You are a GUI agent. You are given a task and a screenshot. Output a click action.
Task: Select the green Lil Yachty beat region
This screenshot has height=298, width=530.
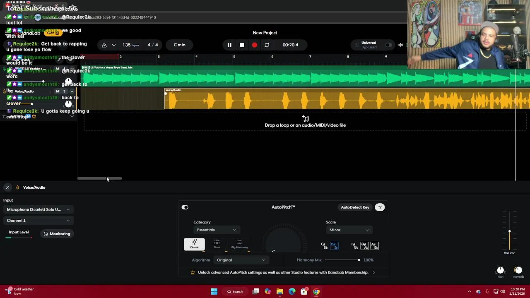pyautogui.click(x=305, y=77)
